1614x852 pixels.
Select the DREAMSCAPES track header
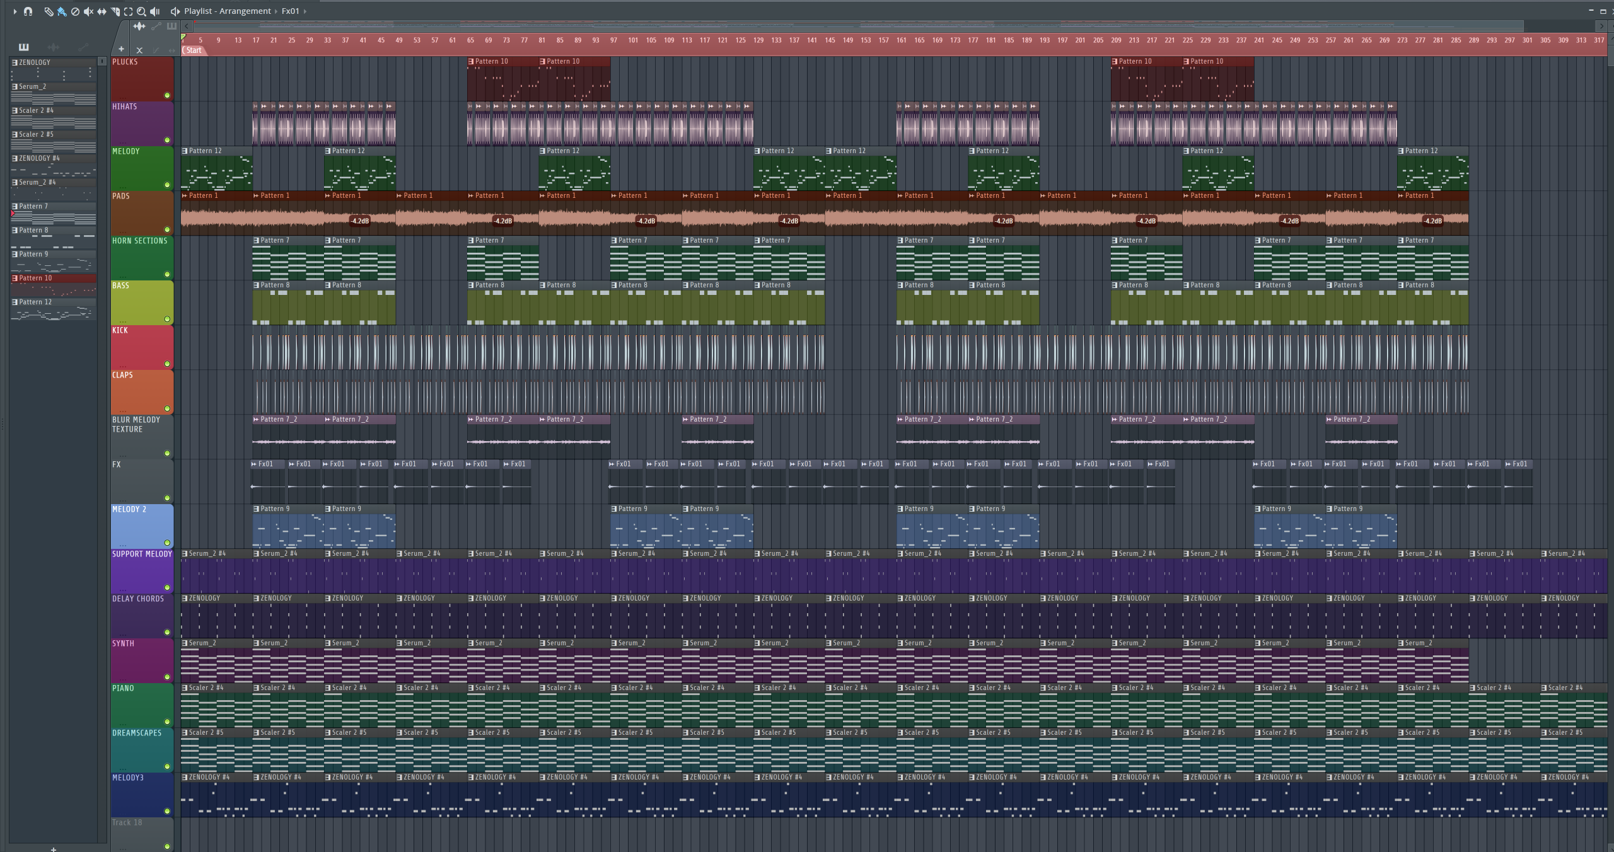(142, 750)
